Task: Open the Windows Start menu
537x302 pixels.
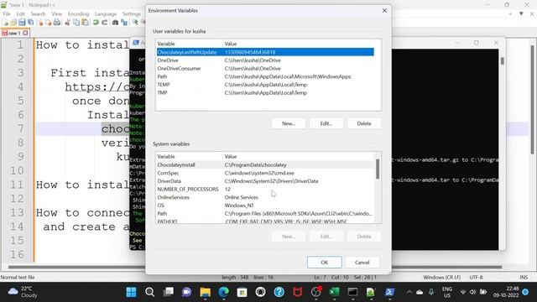Action: tap(131, 292)
